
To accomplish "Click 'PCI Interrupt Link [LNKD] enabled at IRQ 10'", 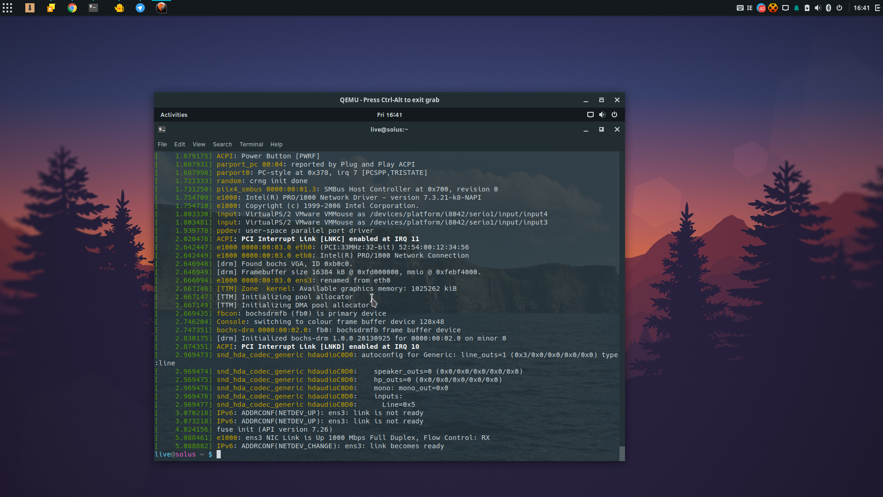I will (330, 347).
